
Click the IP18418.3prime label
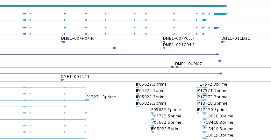pyautogui.click(x=218, y=122)
